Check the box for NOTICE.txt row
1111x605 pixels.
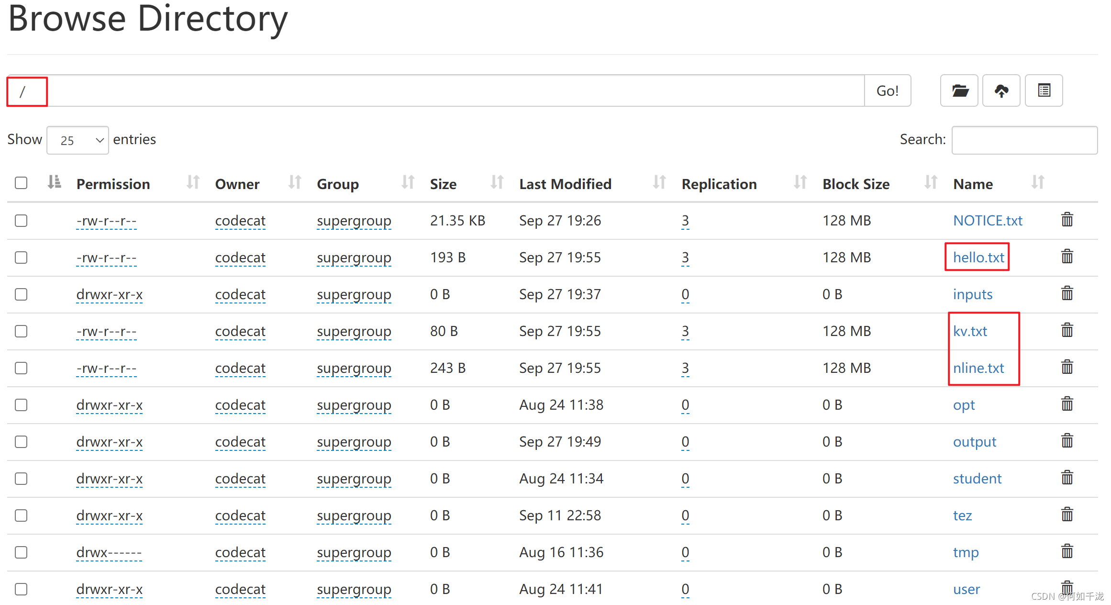click(21, 221)
